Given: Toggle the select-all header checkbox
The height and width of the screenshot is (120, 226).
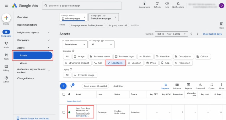Looking at the screenshot, I should point(64,94).
